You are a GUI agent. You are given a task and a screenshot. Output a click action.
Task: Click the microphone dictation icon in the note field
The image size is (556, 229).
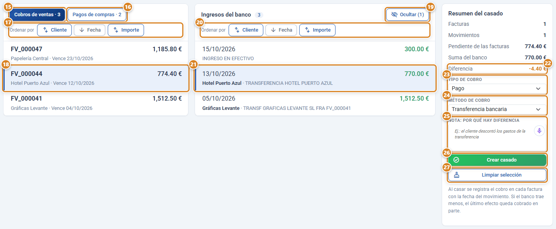click(x=539, y=131)
